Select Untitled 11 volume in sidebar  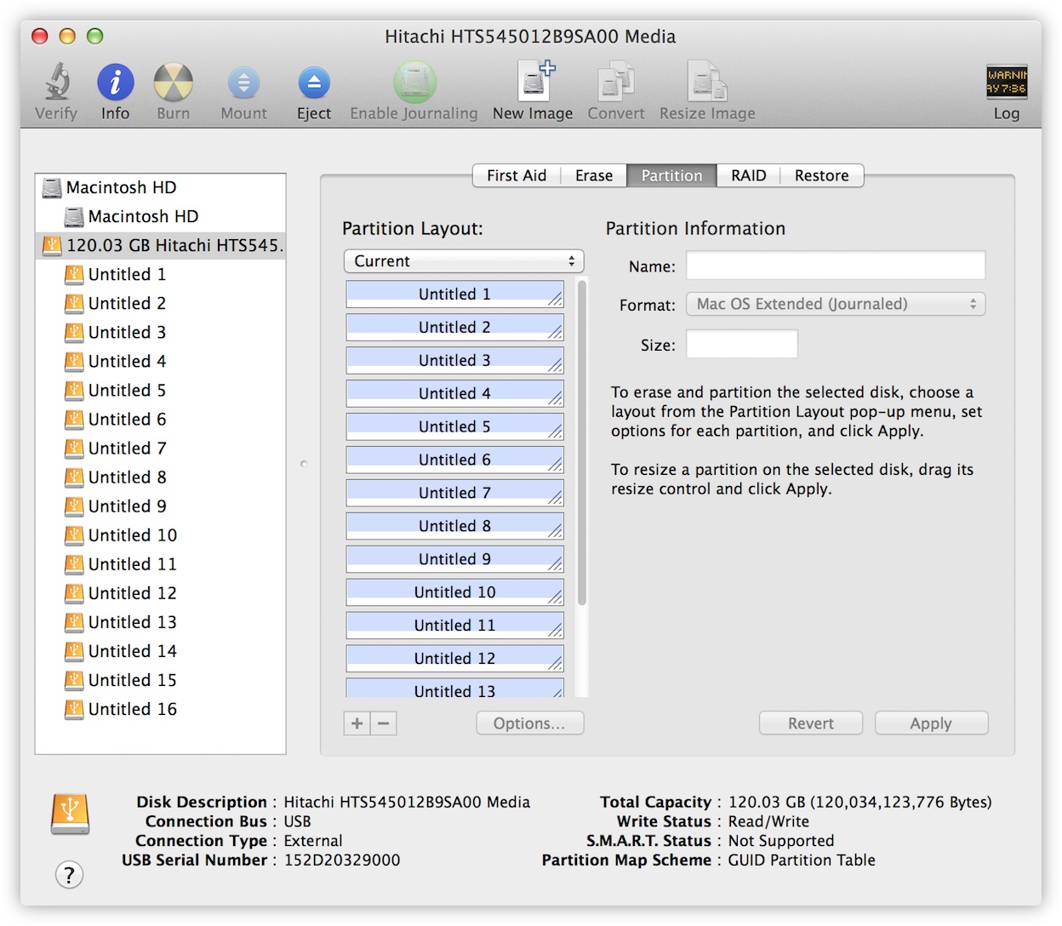(160, 563)
